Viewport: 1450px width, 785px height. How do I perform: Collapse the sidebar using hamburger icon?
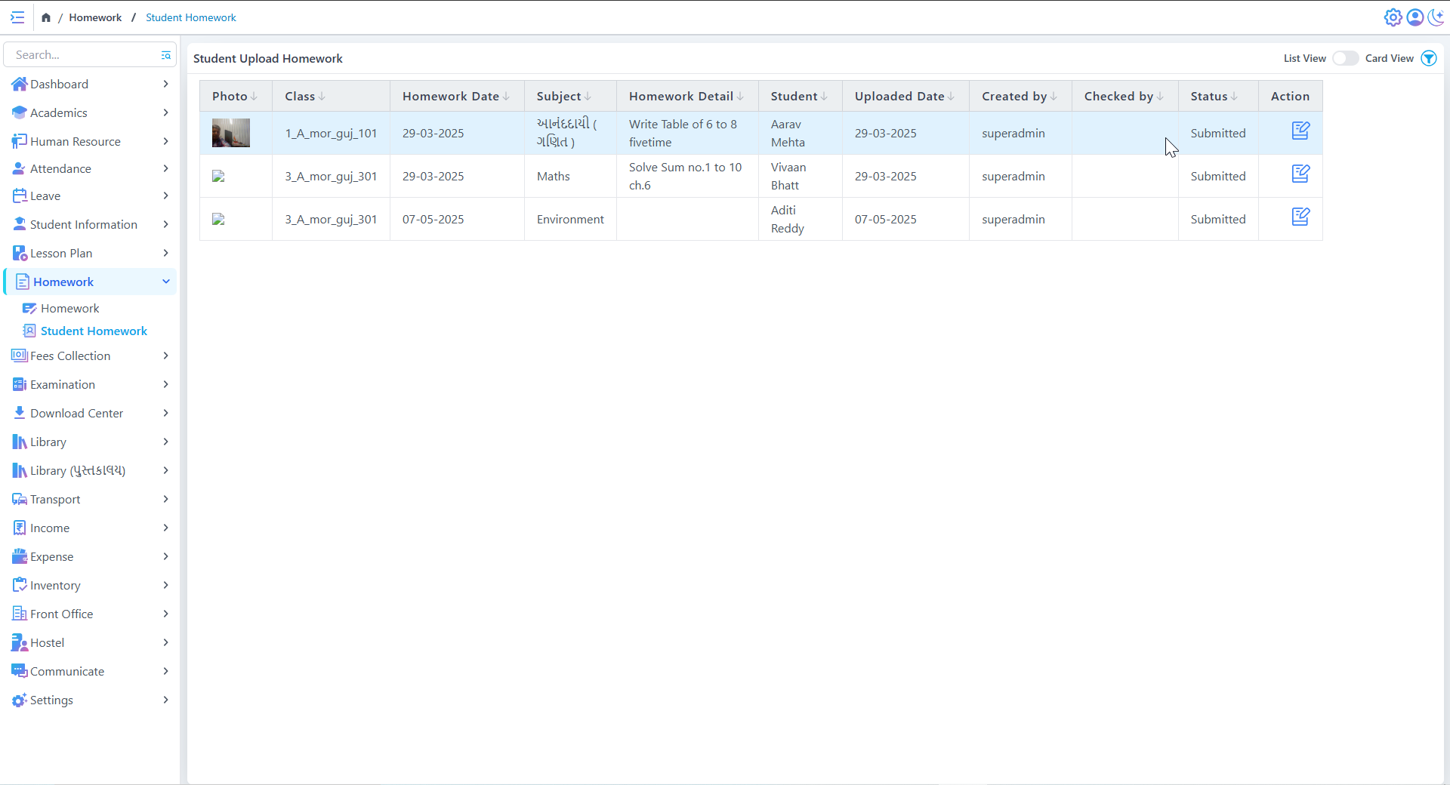17,17
